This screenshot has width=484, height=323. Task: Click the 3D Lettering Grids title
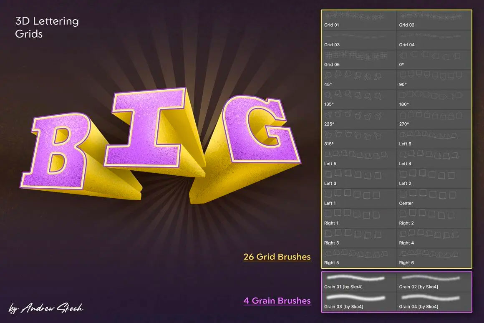click(47, 27)
